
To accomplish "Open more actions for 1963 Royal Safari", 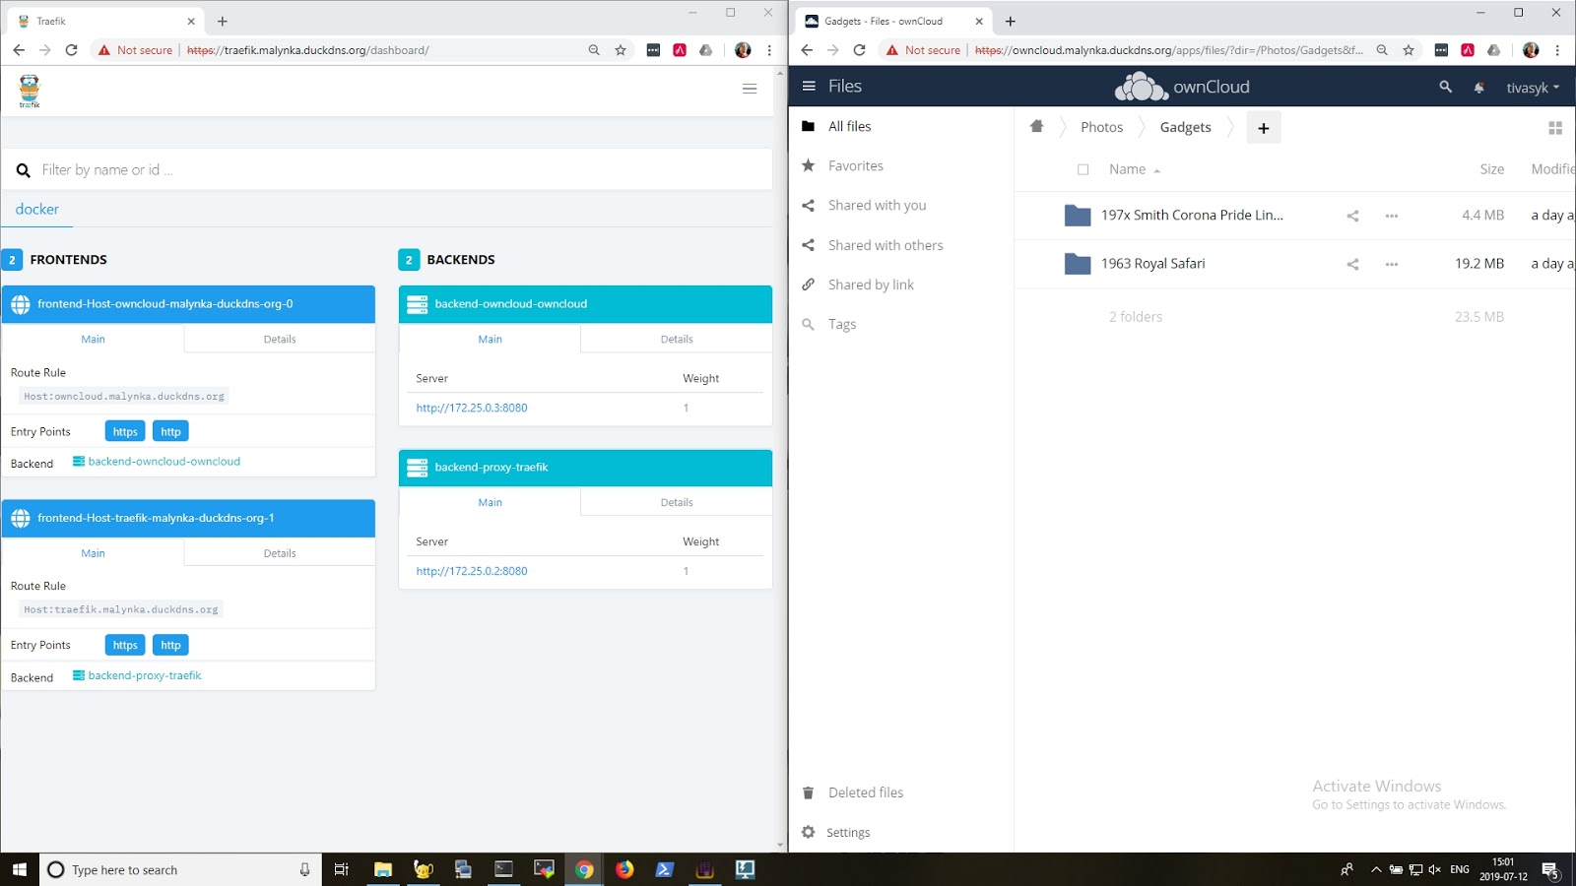I will [1391, 264].
